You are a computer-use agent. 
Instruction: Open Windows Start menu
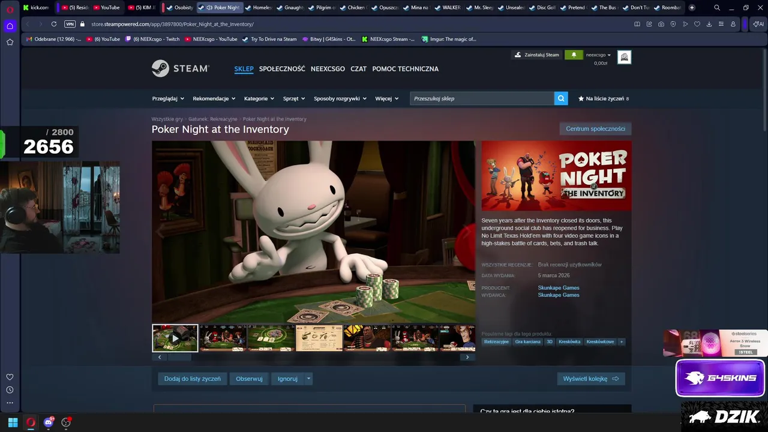point(13,422)
